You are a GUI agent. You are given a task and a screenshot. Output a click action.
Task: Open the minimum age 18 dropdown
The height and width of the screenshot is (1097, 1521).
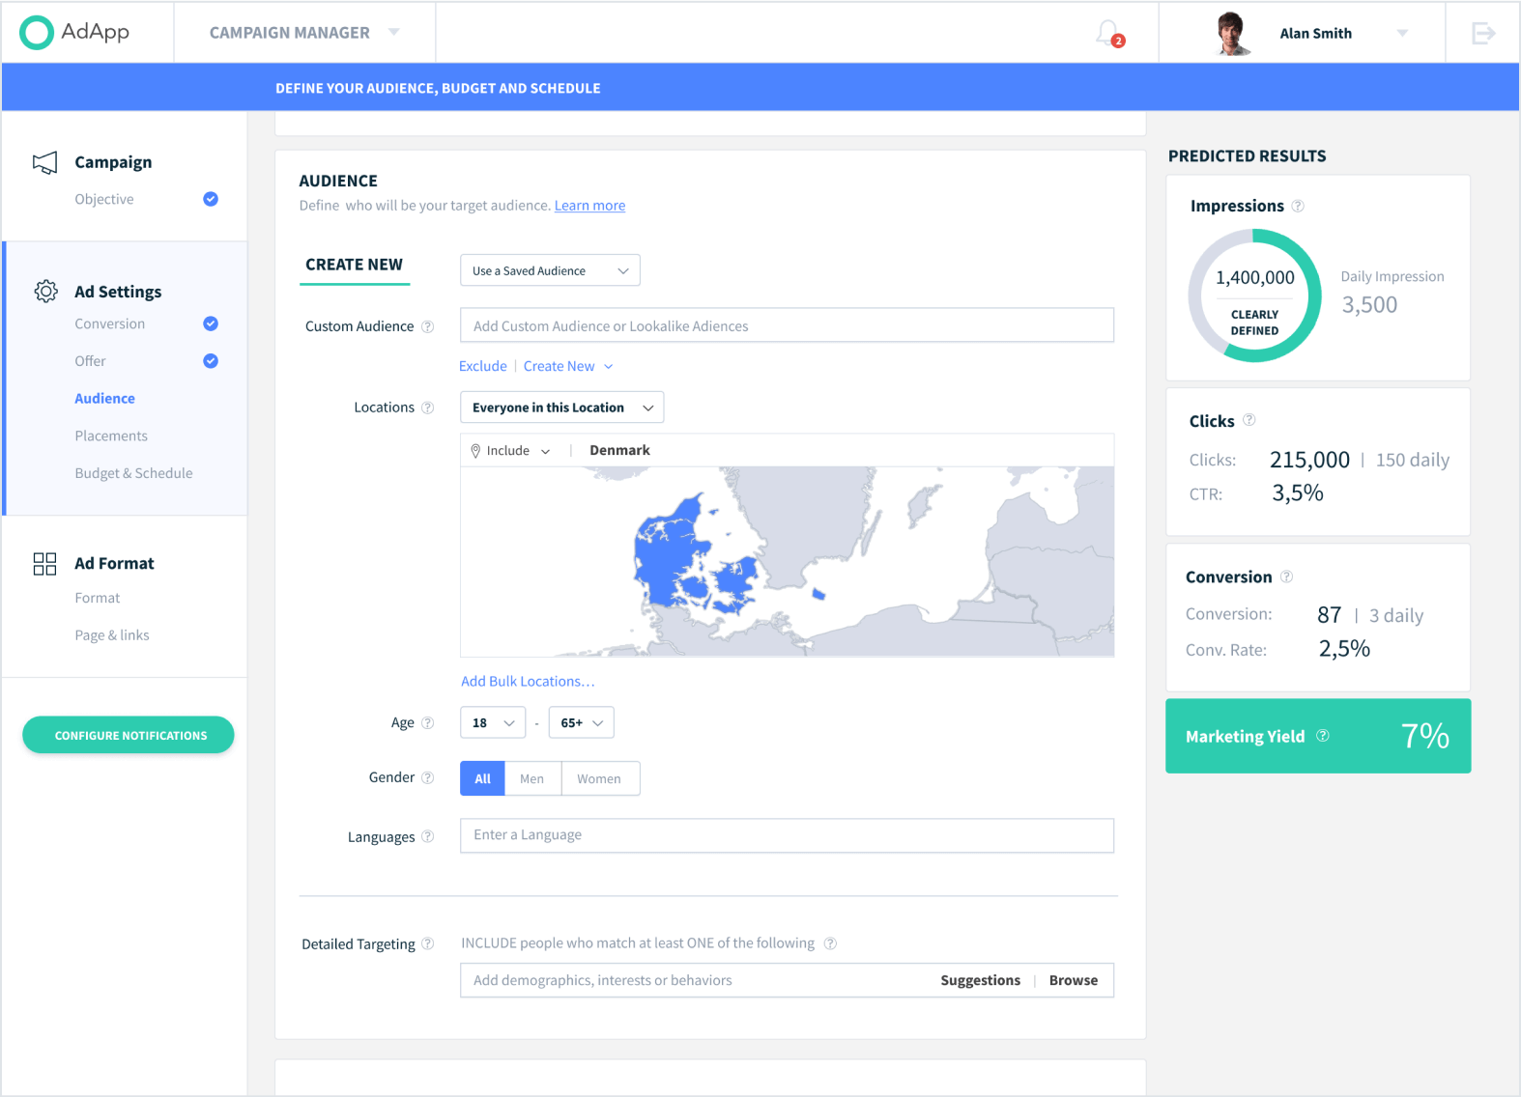click(x=493, y=722)
